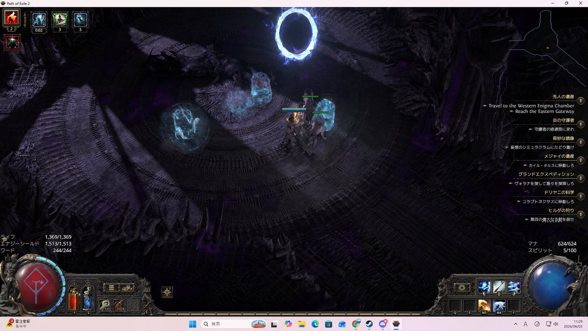Click objective 守護者の修道院に戻れ
The image size is (588, 331).
coord(554,129)
